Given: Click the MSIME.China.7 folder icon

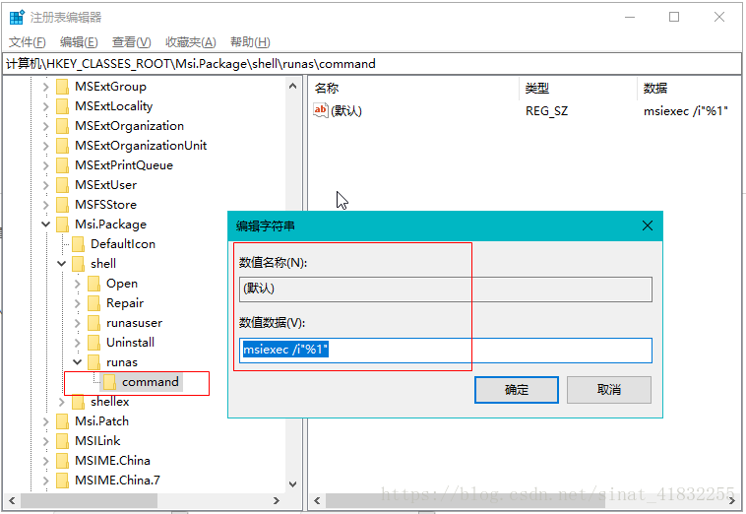Looking at the screenshot, I should [62, 481].
